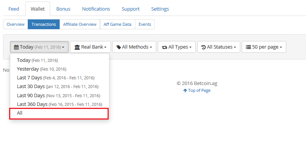Expand the All Methods dropdown
Screen dimensions: 306x145
click(134, 47)
